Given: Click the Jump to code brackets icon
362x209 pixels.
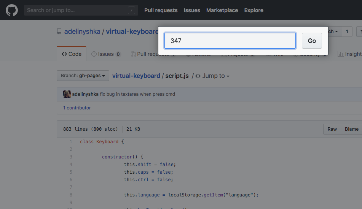Looking at the screenshot, I should click(198, 76).
